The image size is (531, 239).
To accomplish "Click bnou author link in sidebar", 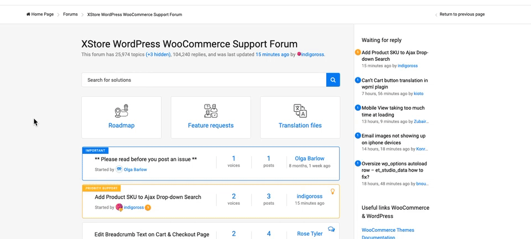I will pyautogui.click(x=422, y=184).
